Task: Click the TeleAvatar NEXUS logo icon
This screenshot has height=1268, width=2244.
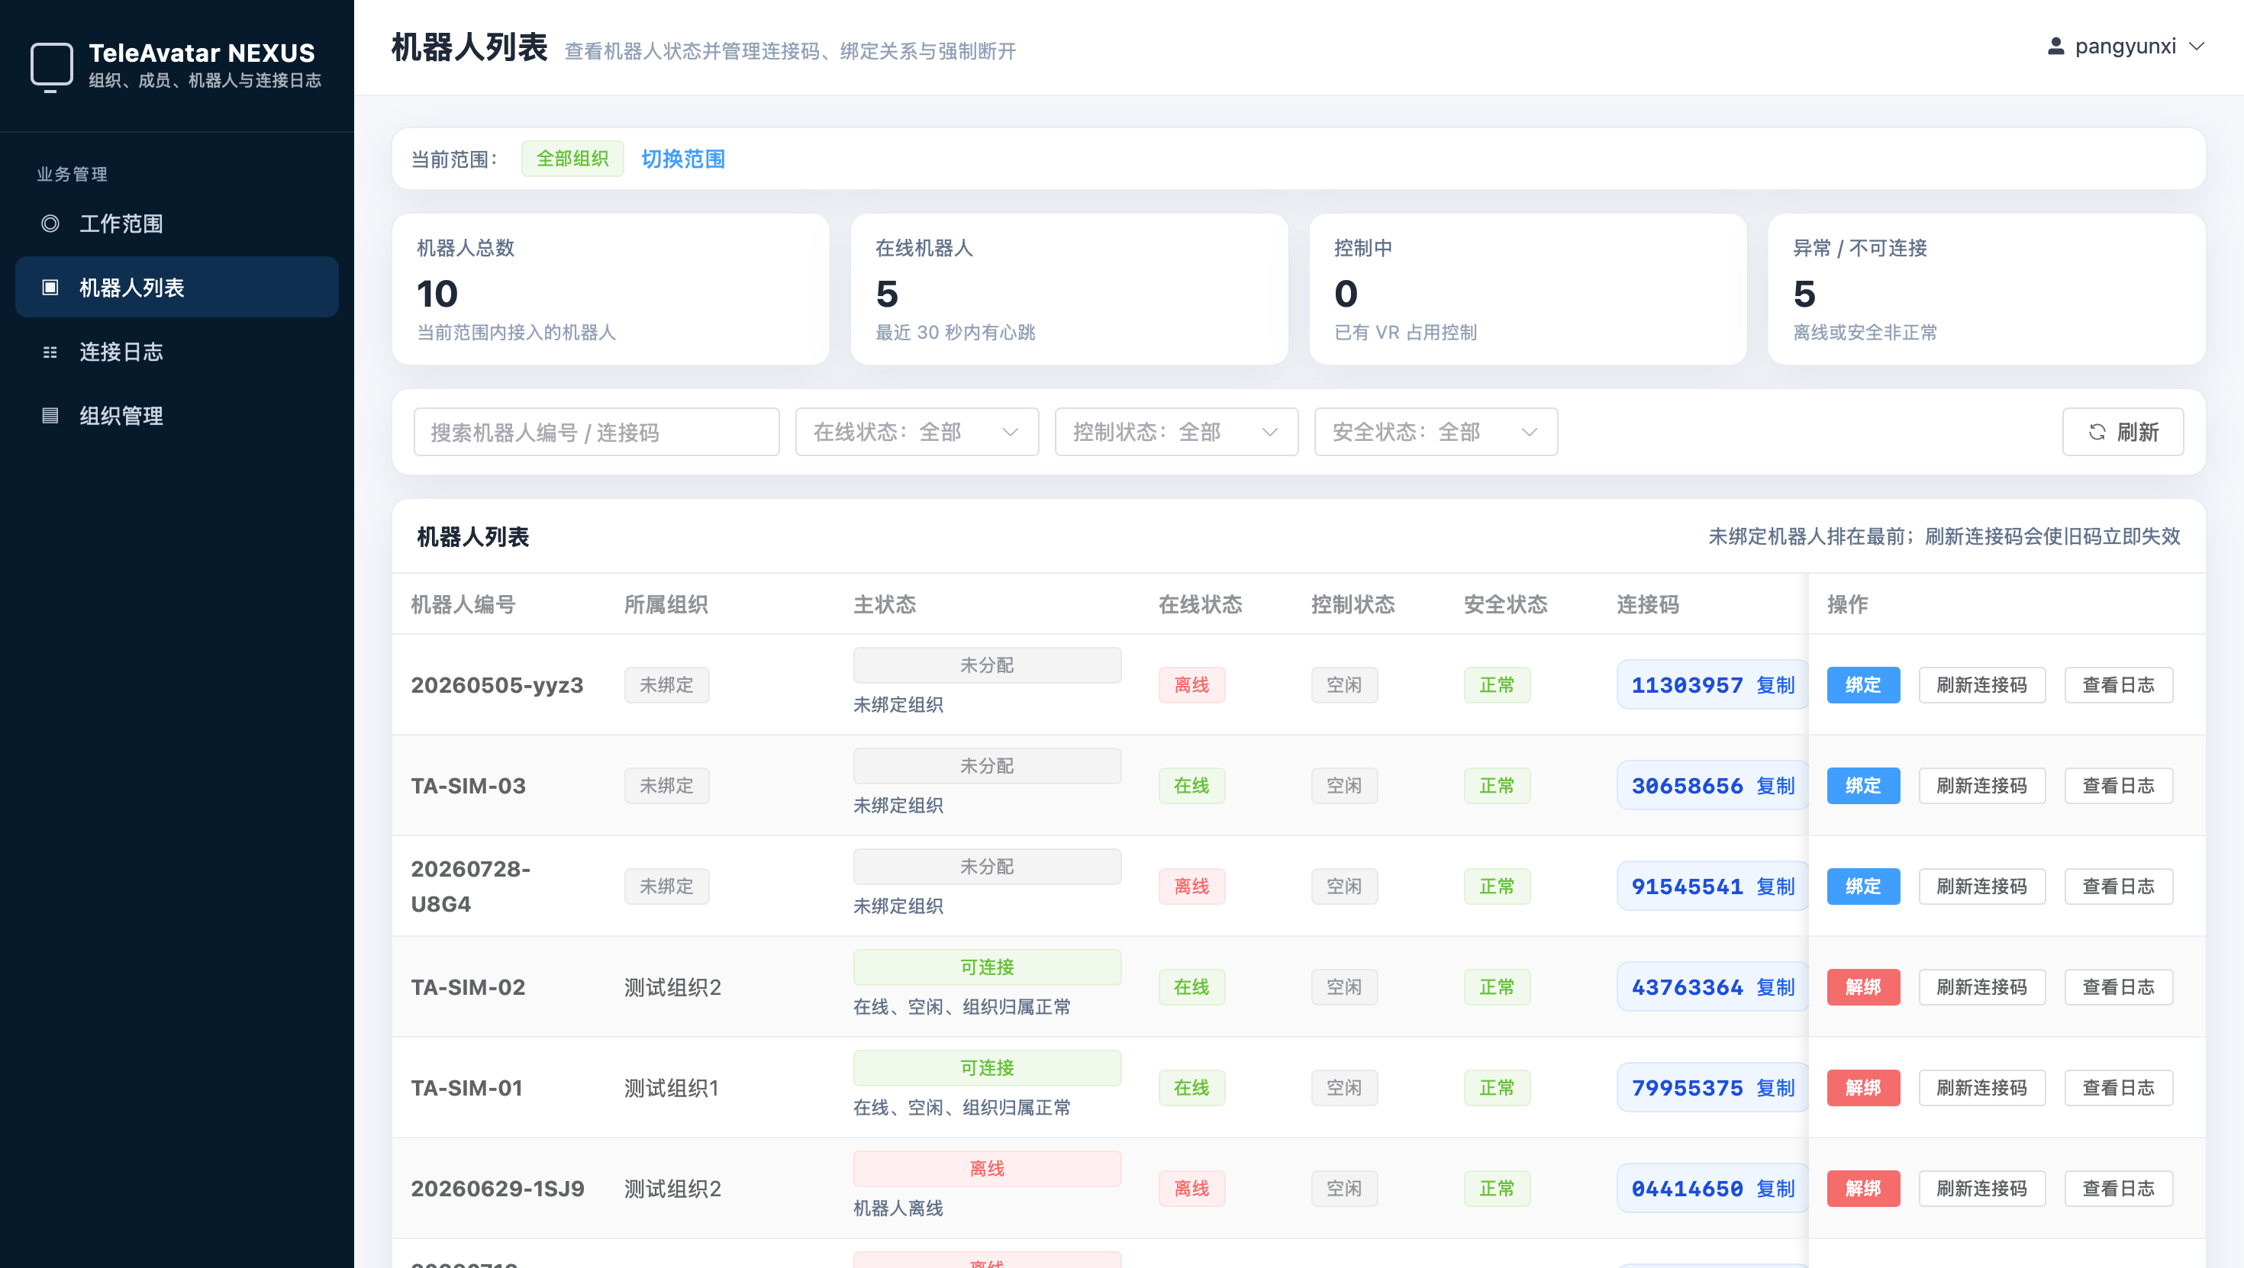Action: 51,66
